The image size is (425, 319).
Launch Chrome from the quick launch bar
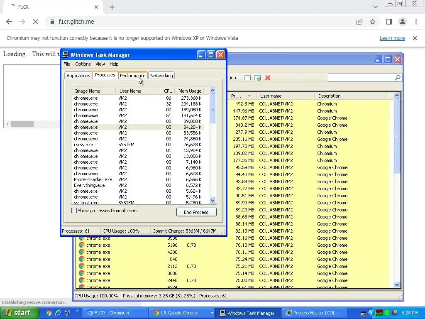[49, 313]
